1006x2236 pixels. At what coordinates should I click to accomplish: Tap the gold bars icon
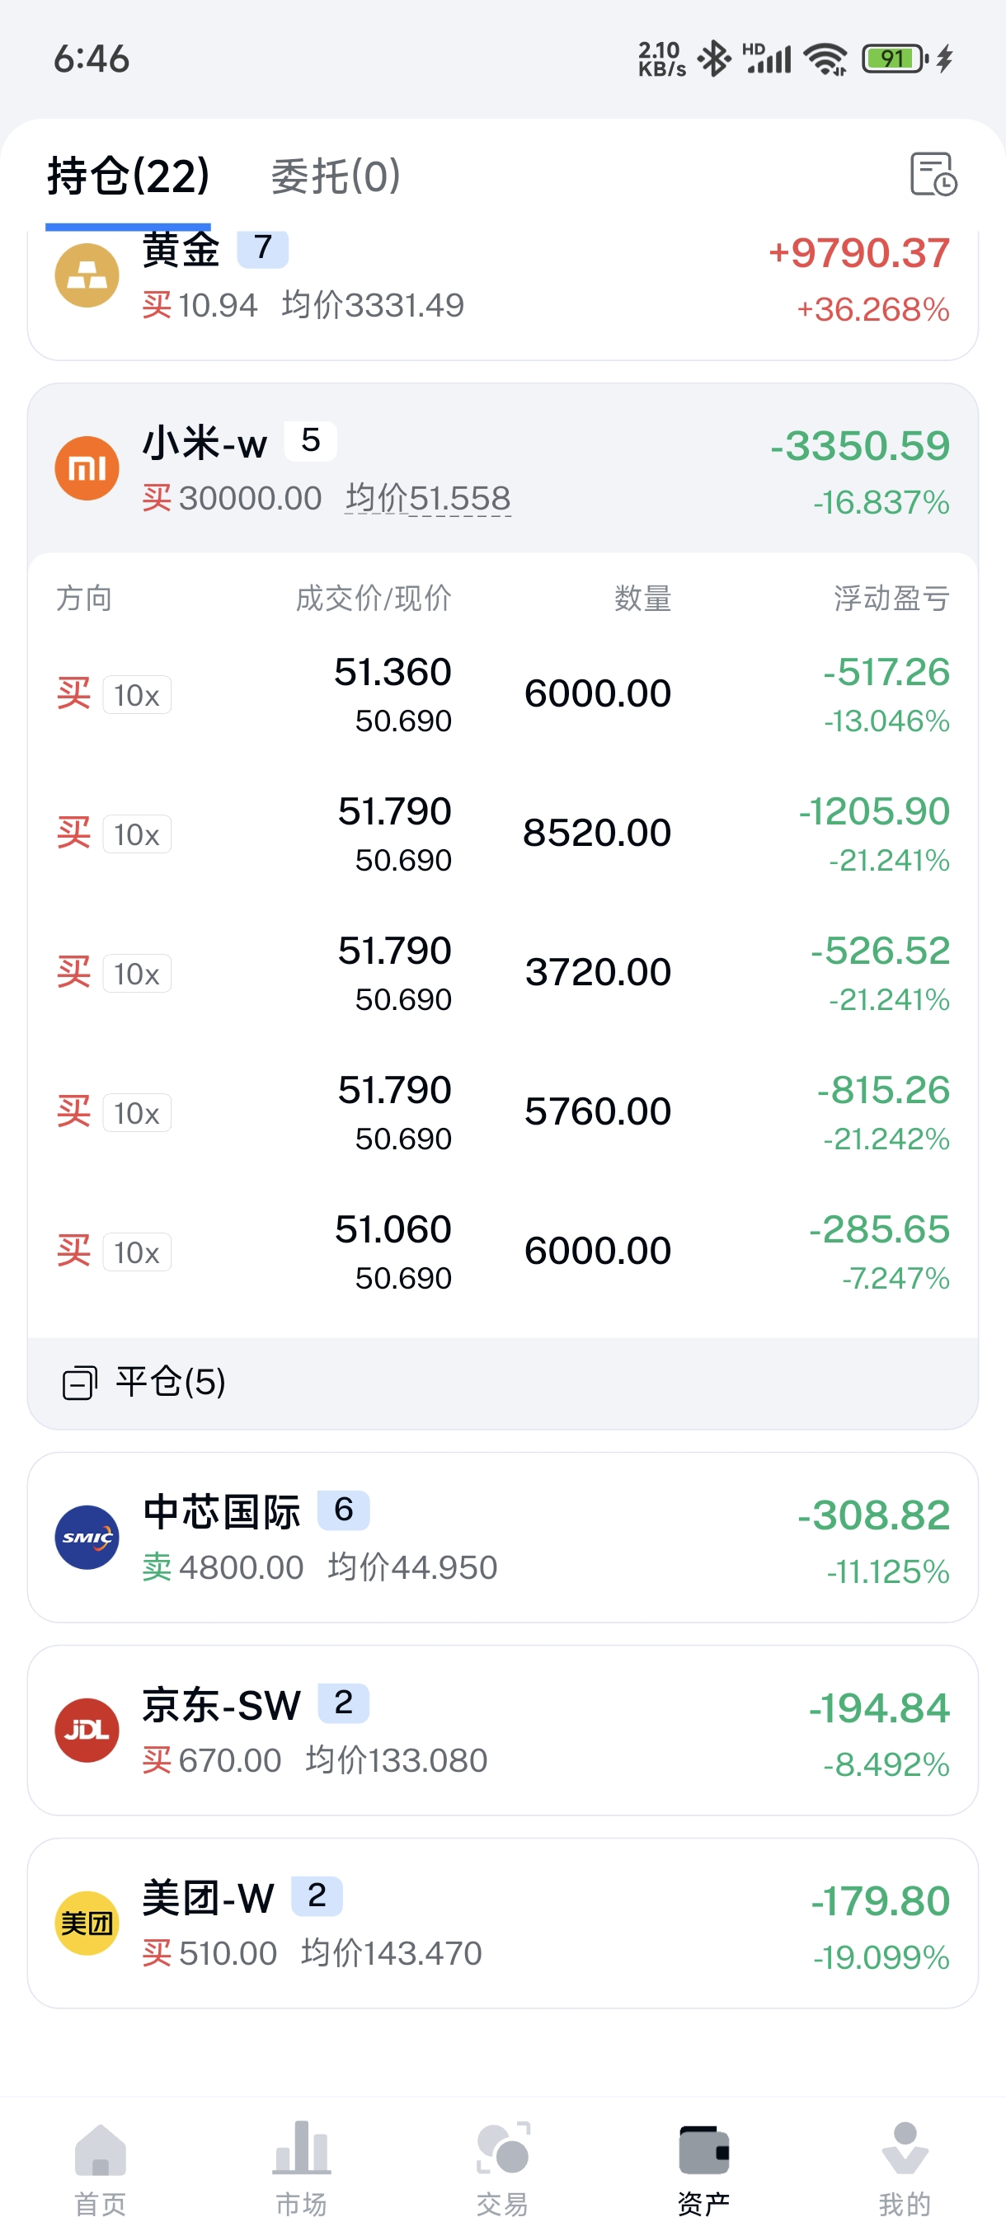(x=87, y=276)
